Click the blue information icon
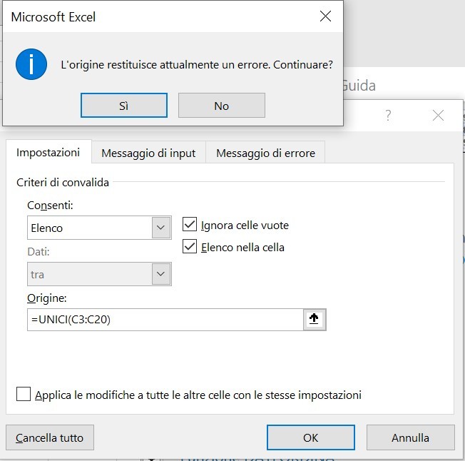This screenshot has width=465, height=461. click(x=31, y=64)
